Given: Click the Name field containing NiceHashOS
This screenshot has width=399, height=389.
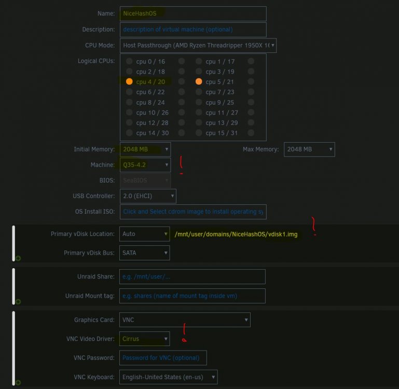Looking at the screenshot, I should coord(193,13).
